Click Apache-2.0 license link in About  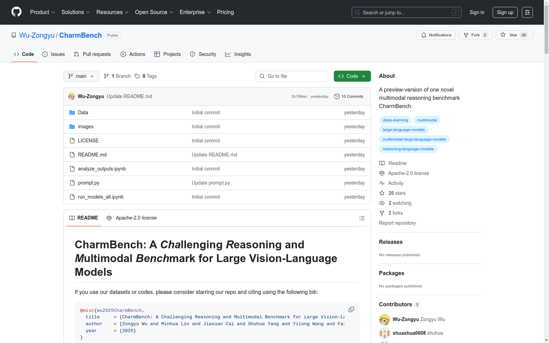[404, 173]
